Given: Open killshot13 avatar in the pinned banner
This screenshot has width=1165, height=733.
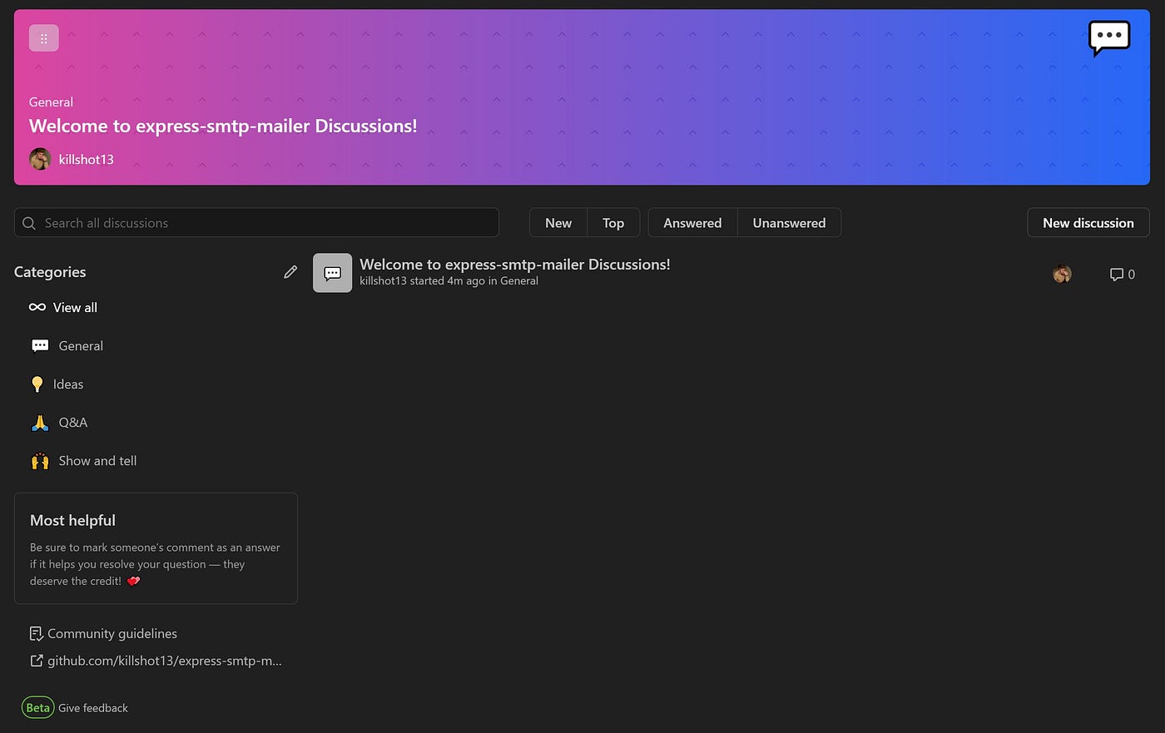Looking at the screenshot, I should click(x=40, y=159).
